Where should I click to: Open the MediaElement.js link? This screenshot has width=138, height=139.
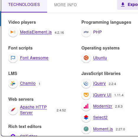(36, 32)
